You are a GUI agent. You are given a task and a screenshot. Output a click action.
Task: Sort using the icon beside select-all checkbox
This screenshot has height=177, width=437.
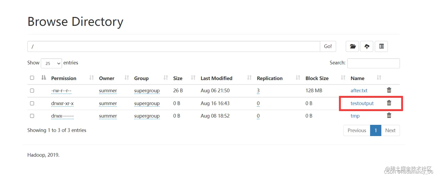[44, 78]
